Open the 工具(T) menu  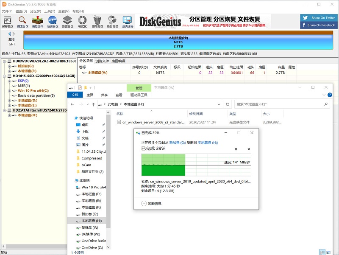pyautogui.click(x=50, y=11)
